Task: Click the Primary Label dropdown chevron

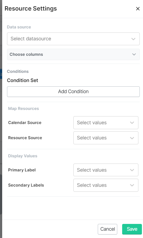Action: click(132, 170)
